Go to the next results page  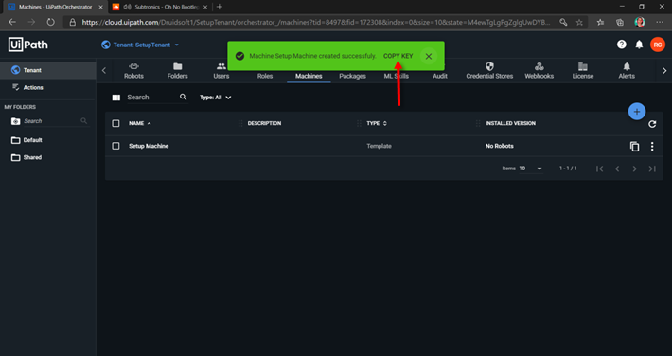(x=635, y=169)
